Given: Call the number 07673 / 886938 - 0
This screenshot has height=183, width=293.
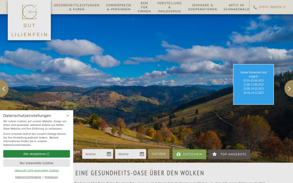Looking at the screenshot, I should click(272, 7).
